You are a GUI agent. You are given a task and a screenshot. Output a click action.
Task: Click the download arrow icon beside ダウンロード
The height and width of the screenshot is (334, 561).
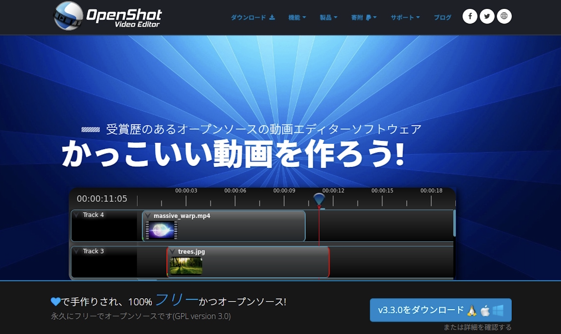tap(272, 18)
